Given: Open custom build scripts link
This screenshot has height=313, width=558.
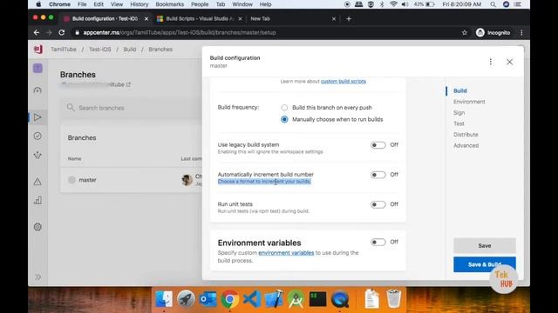Looking at the screenshot, I should tap(343, 81).
